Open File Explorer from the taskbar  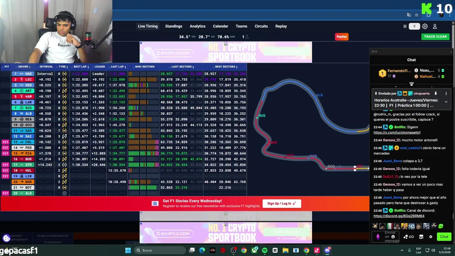(285, 250)
